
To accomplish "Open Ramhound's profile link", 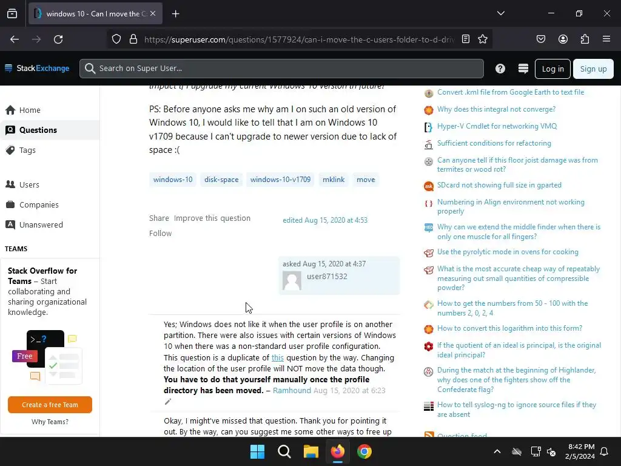I will tap(292, 390).
